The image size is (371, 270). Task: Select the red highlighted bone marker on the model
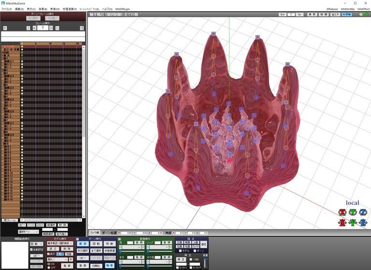click(229, 161)
